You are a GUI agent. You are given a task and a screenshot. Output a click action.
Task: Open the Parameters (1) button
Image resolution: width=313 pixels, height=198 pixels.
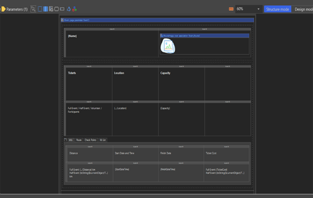click(15, 9)
